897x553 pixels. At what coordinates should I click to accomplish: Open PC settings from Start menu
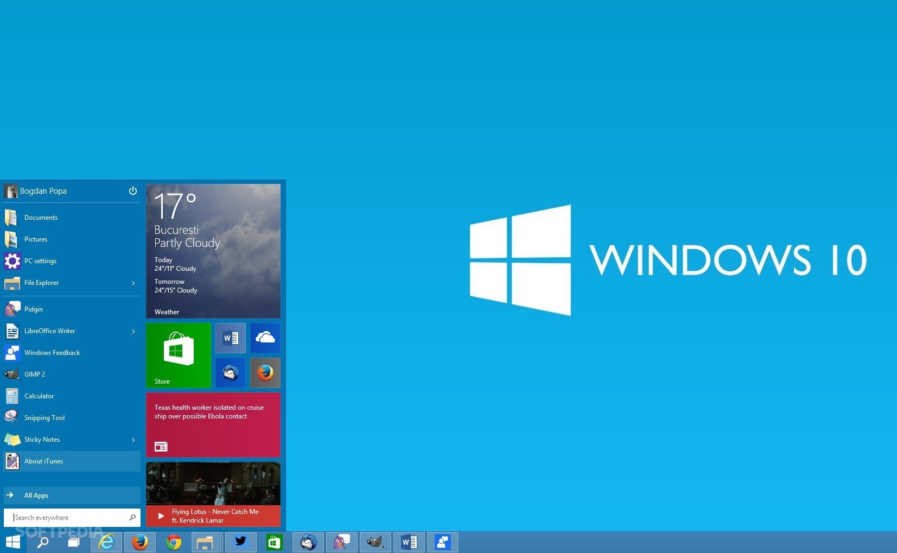click(72, 261)
